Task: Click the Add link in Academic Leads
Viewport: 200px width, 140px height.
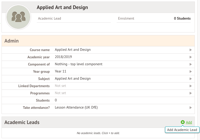Action: (189, 122)
